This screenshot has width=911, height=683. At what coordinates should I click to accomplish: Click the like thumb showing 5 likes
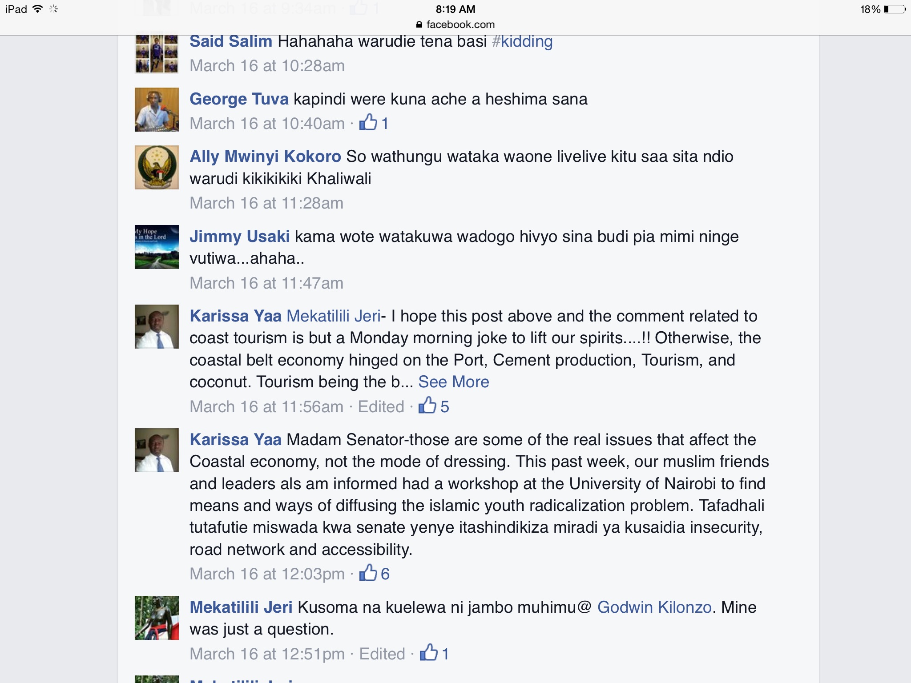(427, 405)
